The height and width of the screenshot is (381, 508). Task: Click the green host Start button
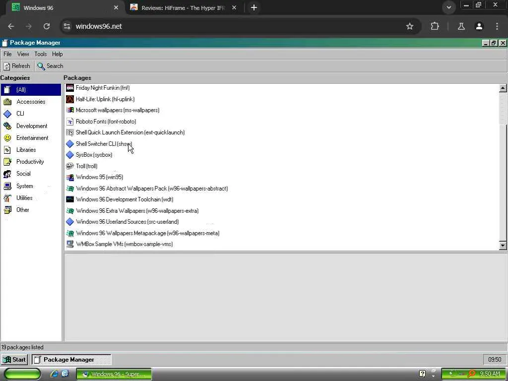[x=22, y=374]
